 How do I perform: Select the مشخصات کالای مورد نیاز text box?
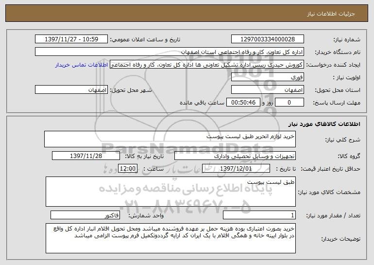coord(170,192)
